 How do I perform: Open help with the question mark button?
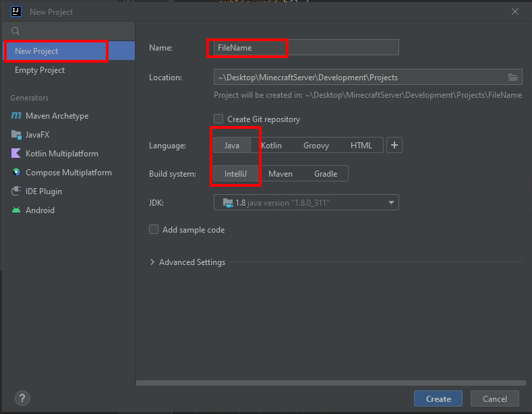pyautogui.click(x=22, y=398)
